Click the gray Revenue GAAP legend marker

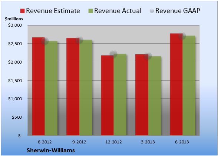[152, 11]
